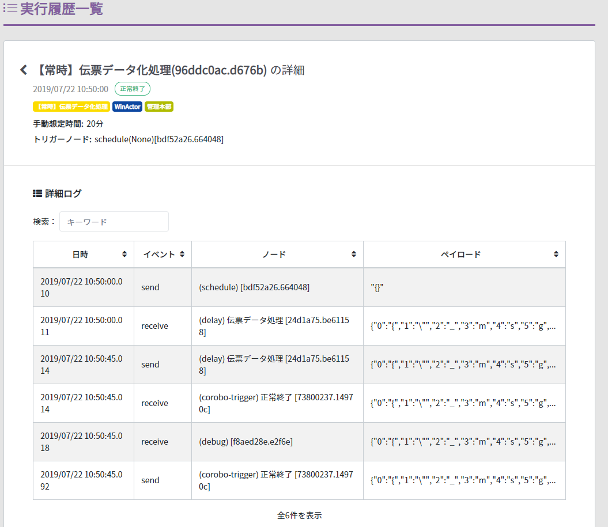608x527 pixels.
Task: Select the payload in the debug row
Action: pyautogui.click(x=464, y=442)
